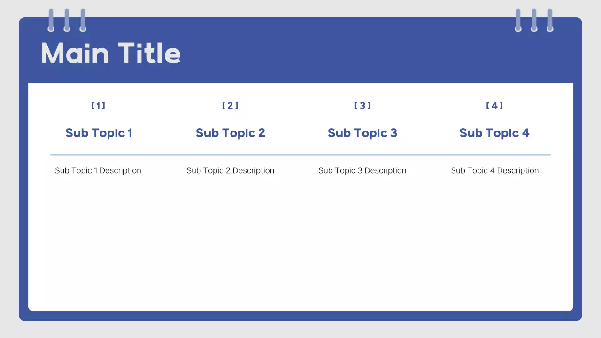The image size is (601, 338).
Task: Click the Sub Topic 2 heading
Action: coord(231,133)
